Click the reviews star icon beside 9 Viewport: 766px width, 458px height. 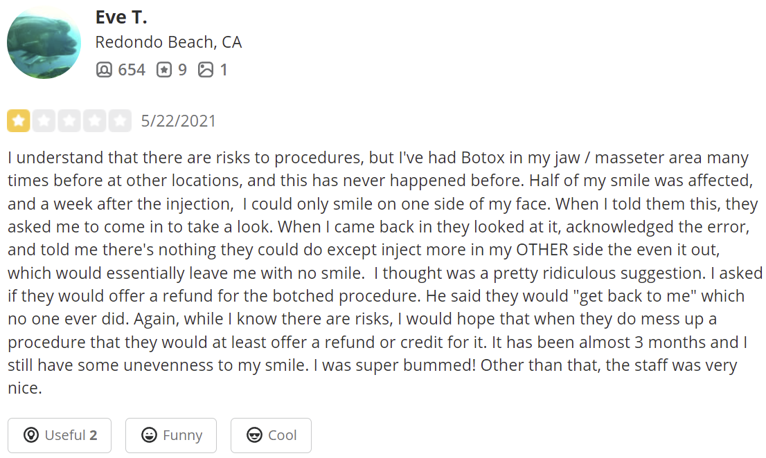coord(164,70)
